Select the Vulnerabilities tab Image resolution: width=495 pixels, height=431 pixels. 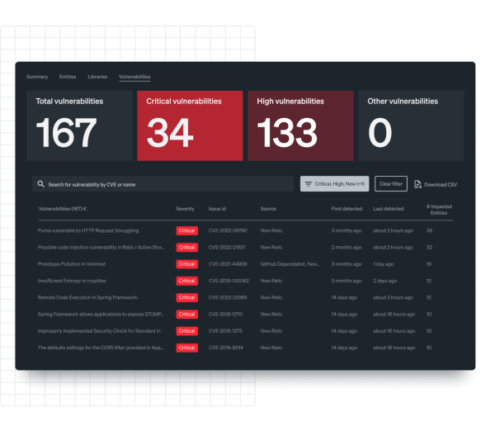pyautogui.click(x=134, y=77)
